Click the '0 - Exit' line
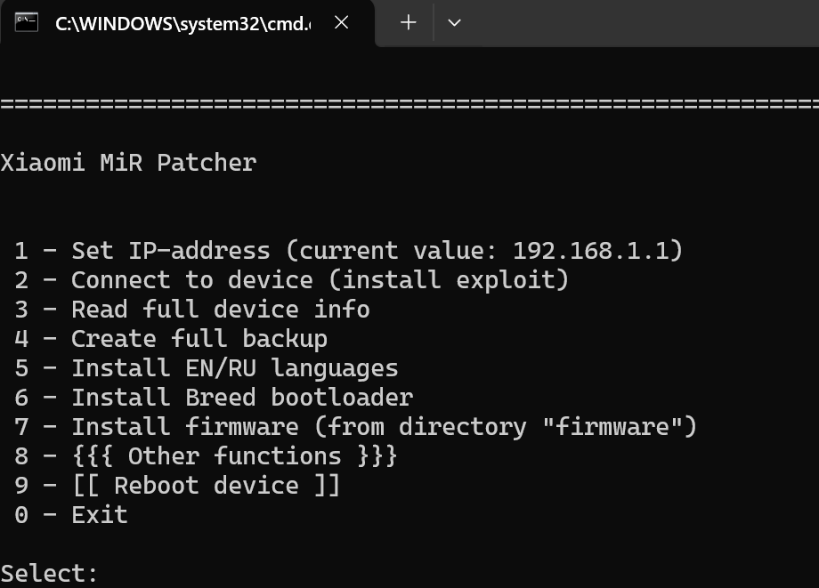 click(71, 515)
